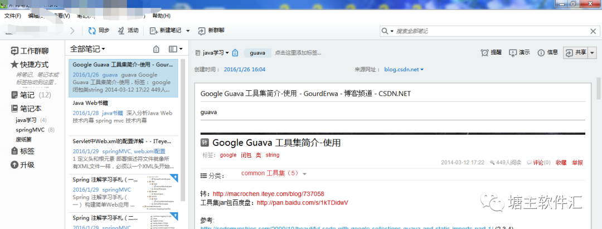
Task: Open 工作群聊 in the sidebar
Action: [30, 51]
